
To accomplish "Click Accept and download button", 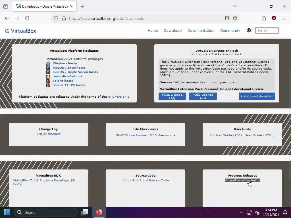I will 257,96.
